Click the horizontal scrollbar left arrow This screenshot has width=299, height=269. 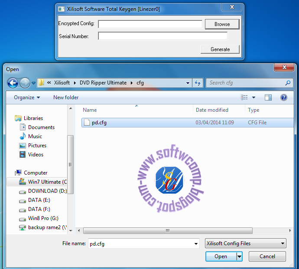[79, 231]
